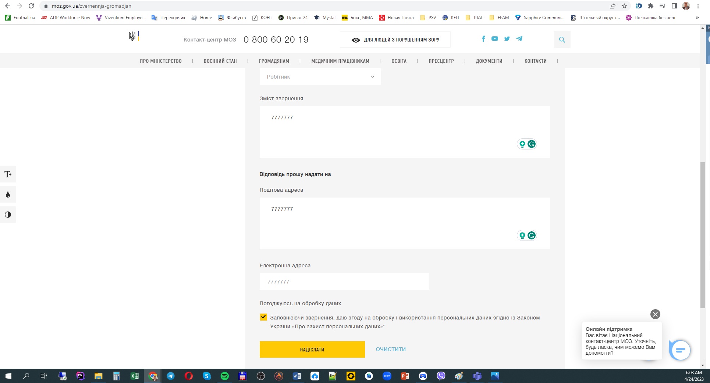Uncheck the personal data consent checkbox
This screenshot has width=710, height=383.
263,317
